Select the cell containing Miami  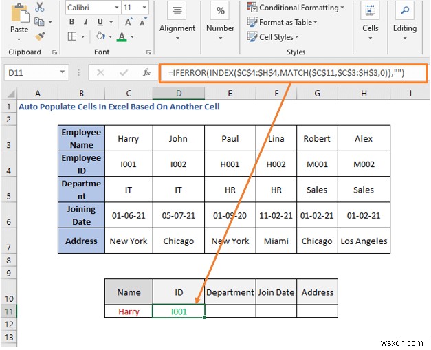[276, 241]
